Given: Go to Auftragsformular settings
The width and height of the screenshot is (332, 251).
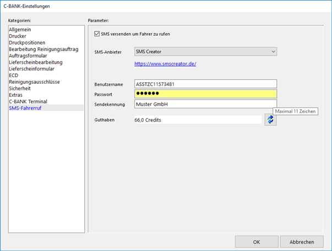Looking at the screenshot, I should click(x=28, y=56).
